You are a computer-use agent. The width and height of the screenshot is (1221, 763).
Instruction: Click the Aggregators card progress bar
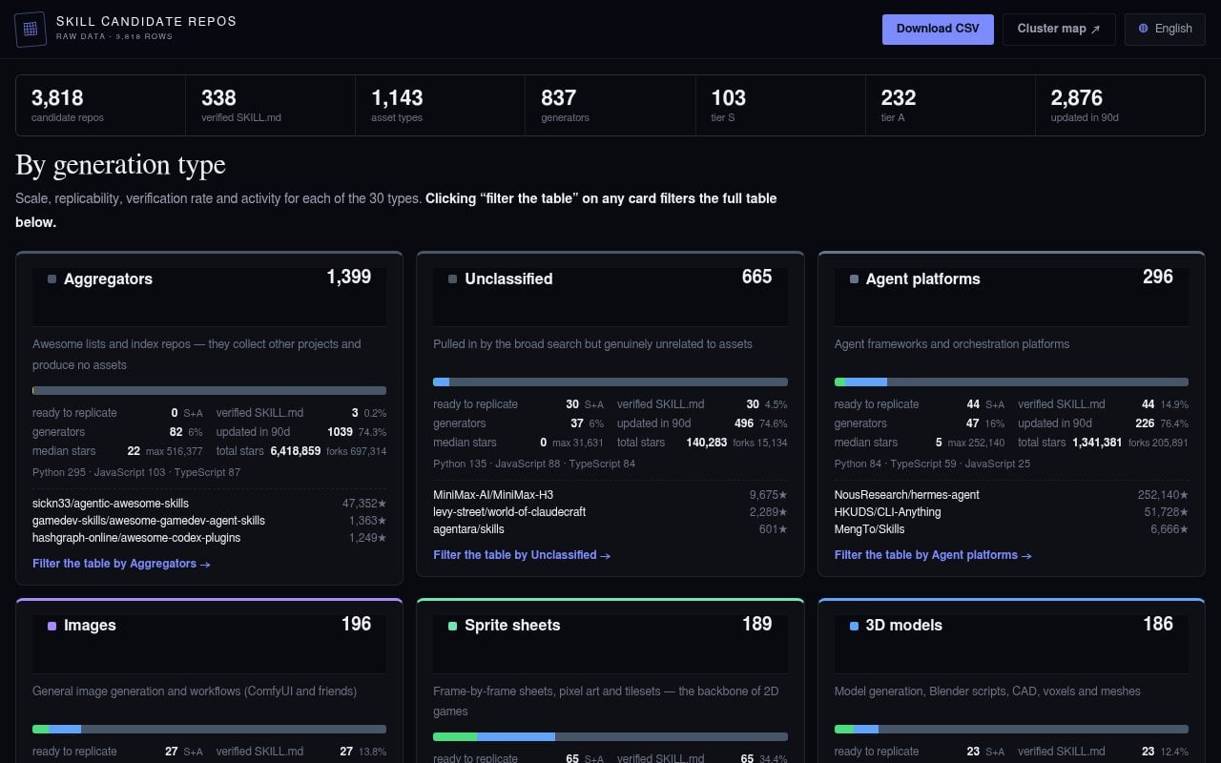pos(209,390)
